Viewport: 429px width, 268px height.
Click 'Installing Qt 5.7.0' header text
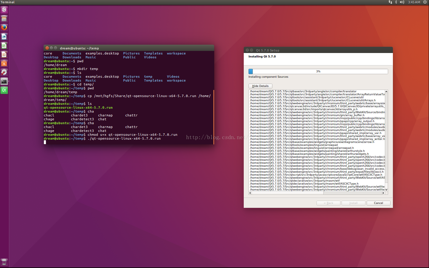pyautogui.click(x=262, y=57)
